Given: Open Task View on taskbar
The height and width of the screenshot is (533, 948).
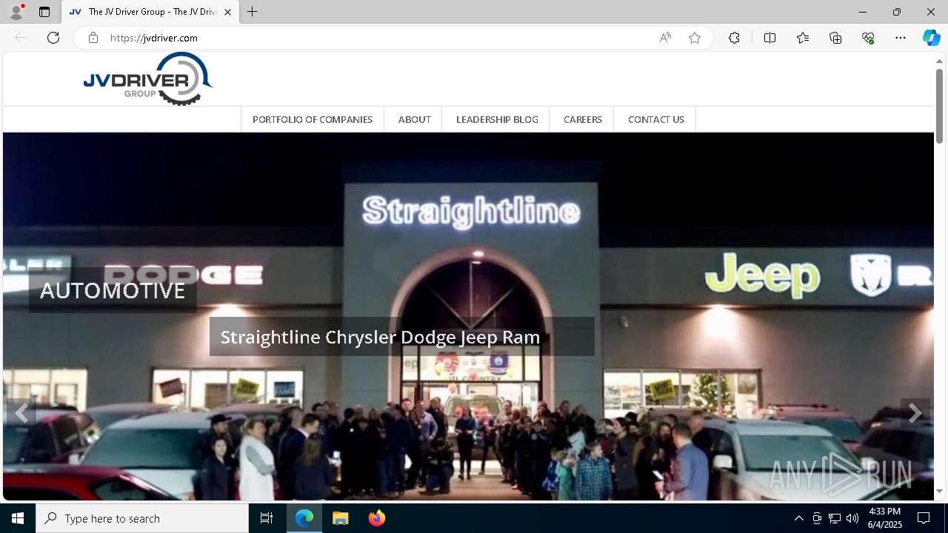Looking at the screenshot, I should point(267,518).
